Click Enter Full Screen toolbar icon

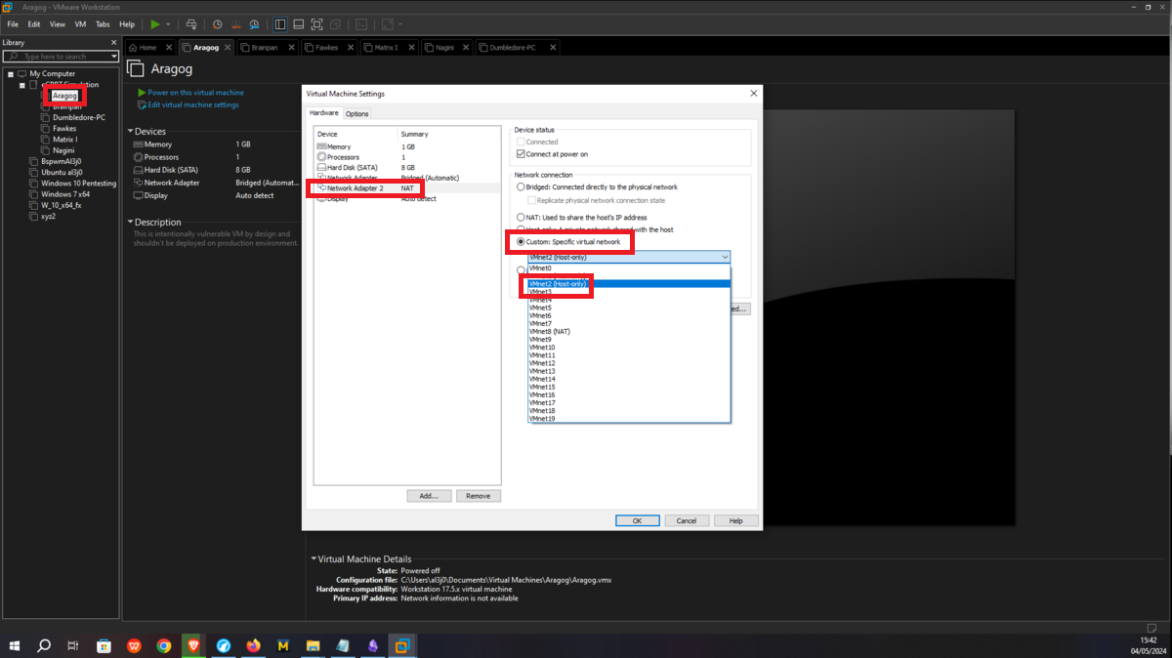316,23
